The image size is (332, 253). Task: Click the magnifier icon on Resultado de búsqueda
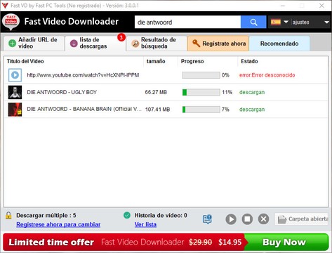point(135,44)
